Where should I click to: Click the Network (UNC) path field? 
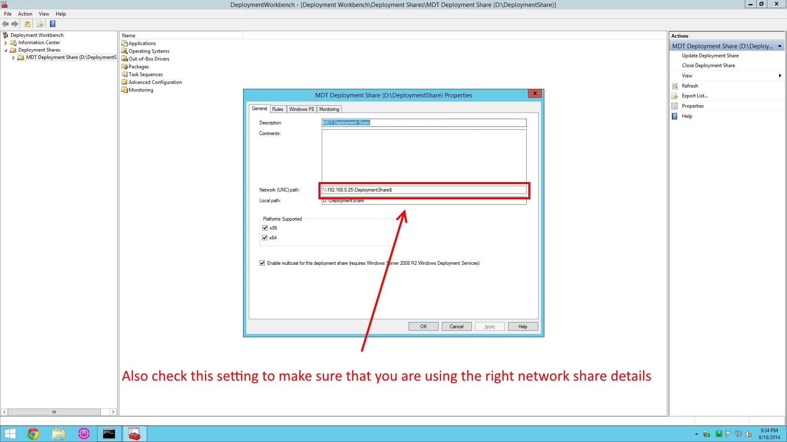tap(424, 190)
